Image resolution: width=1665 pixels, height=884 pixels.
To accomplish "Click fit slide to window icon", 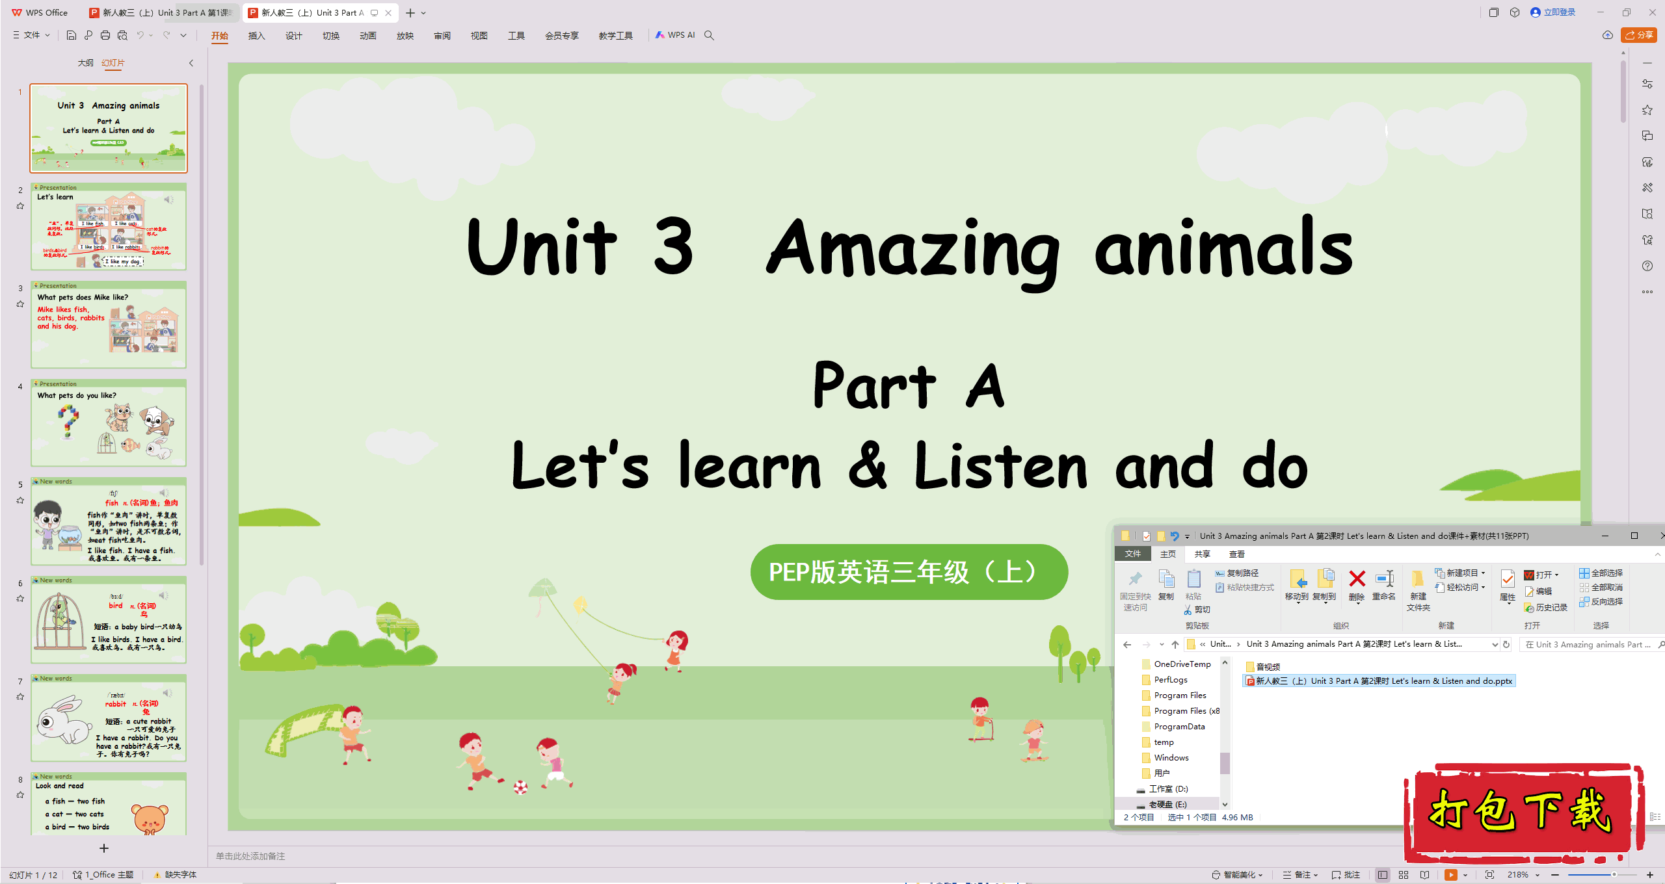I will (x=1489, y=875).
